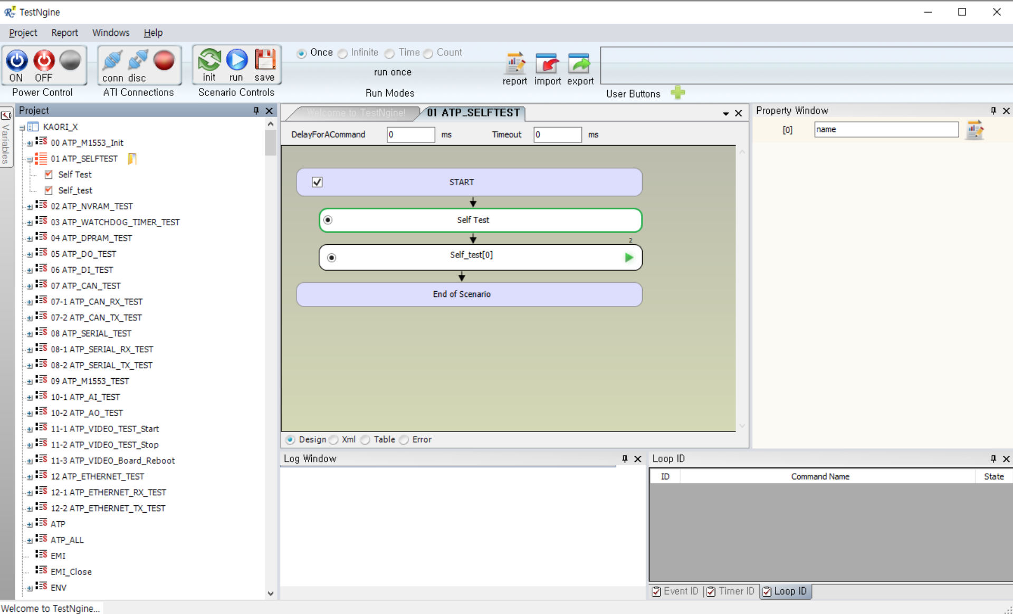Click the import icon
Image resolution: width=1013 pixels, height=614 pixels.
tap(547, 64)
